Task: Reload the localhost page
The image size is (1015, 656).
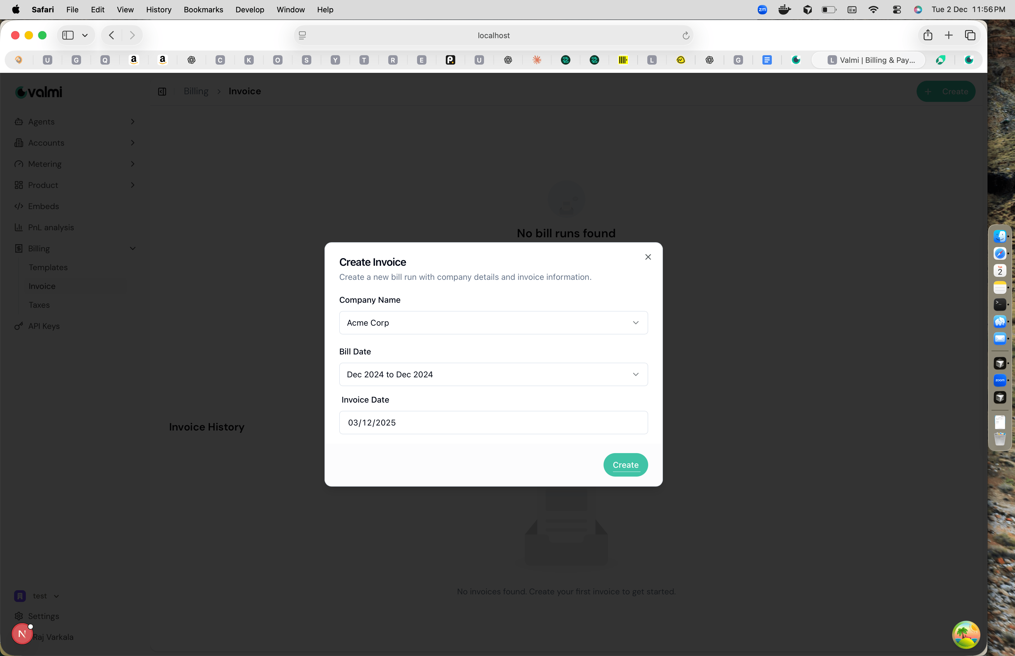Action: (685, 35)
